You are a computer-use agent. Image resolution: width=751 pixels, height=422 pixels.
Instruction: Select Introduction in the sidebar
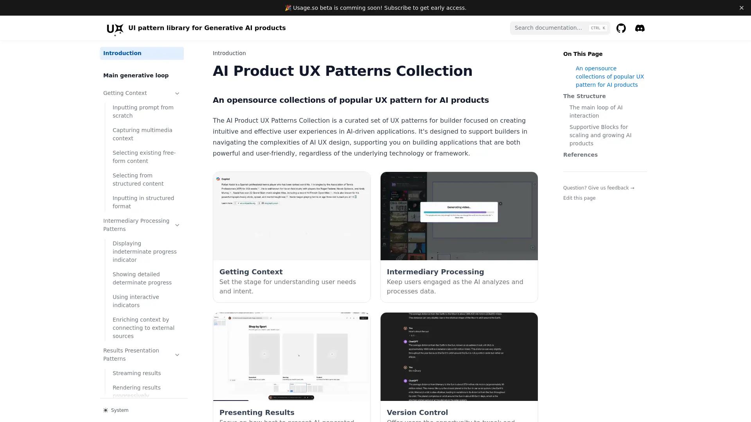(x=122, y=53)
